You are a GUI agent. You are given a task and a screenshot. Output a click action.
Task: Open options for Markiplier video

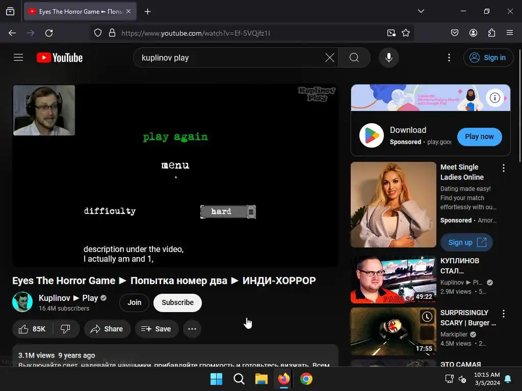click(503, 314)
